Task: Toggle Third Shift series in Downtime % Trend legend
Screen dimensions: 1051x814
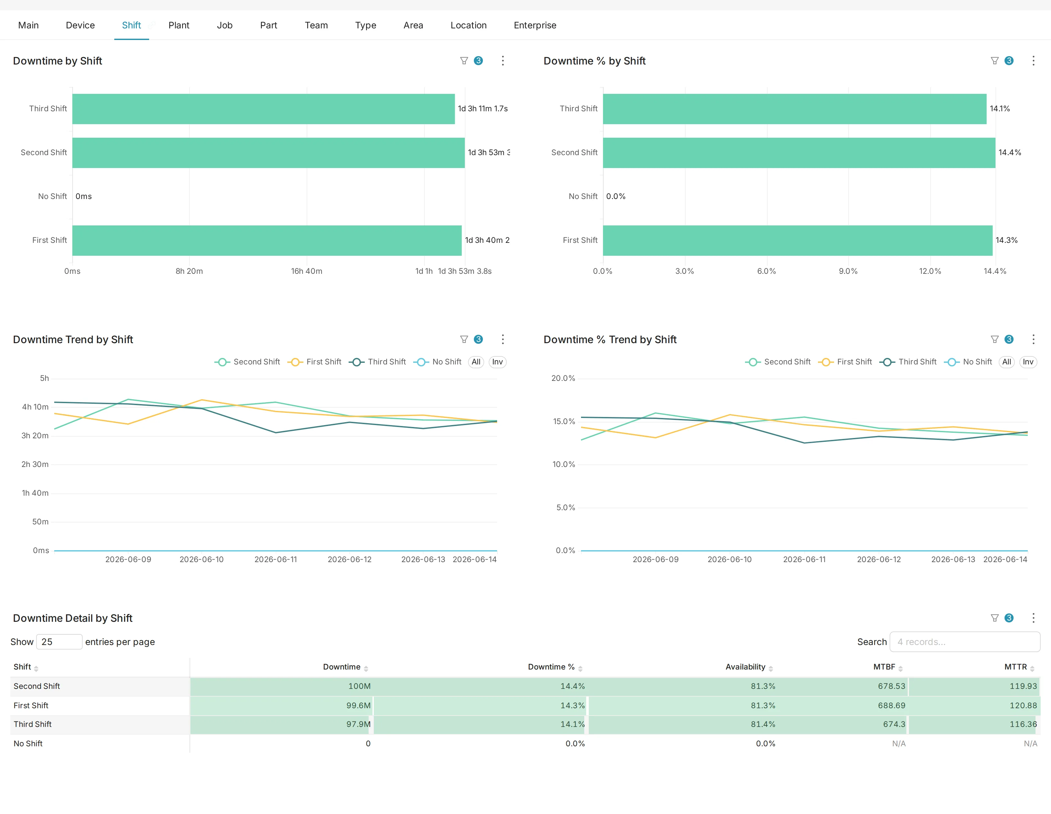Action: (908, 362)
